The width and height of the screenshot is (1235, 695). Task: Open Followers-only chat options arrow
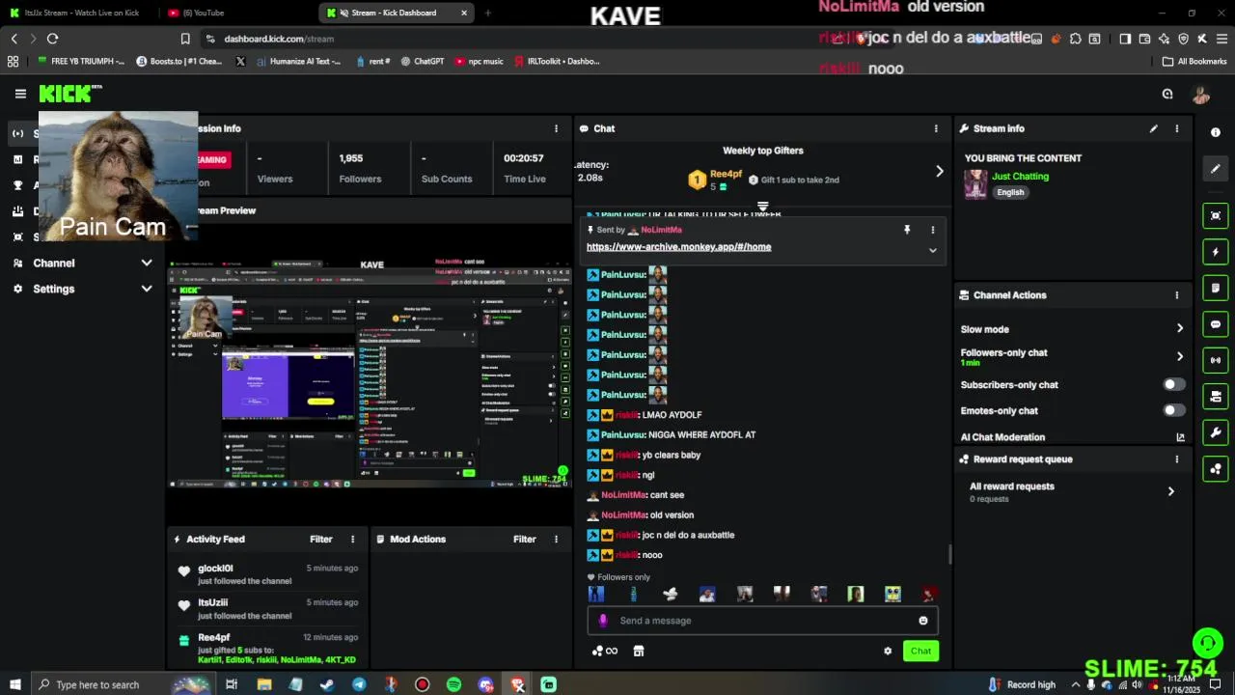(x=1179, y=356)
